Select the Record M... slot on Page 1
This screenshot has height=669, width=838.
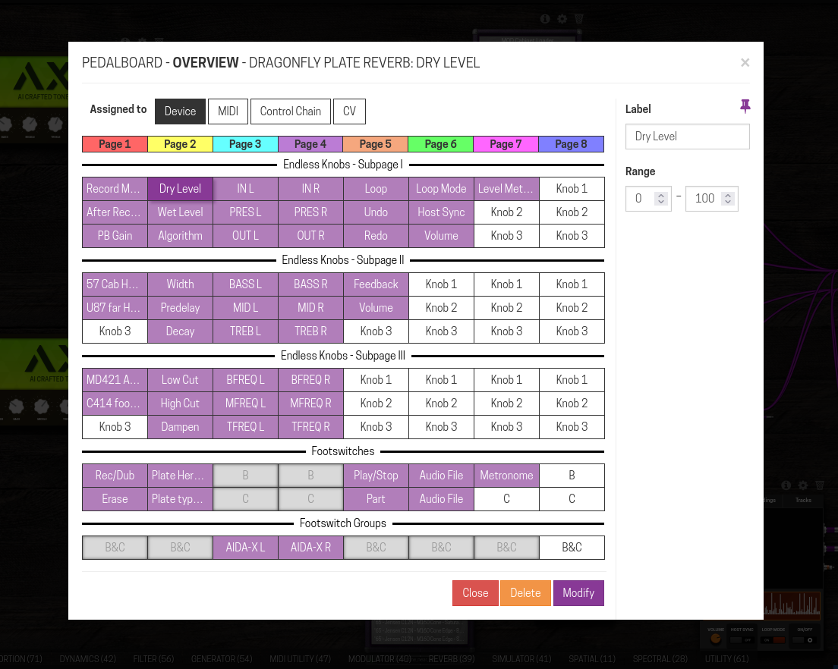pyautogui.click(x=115, y=189)
